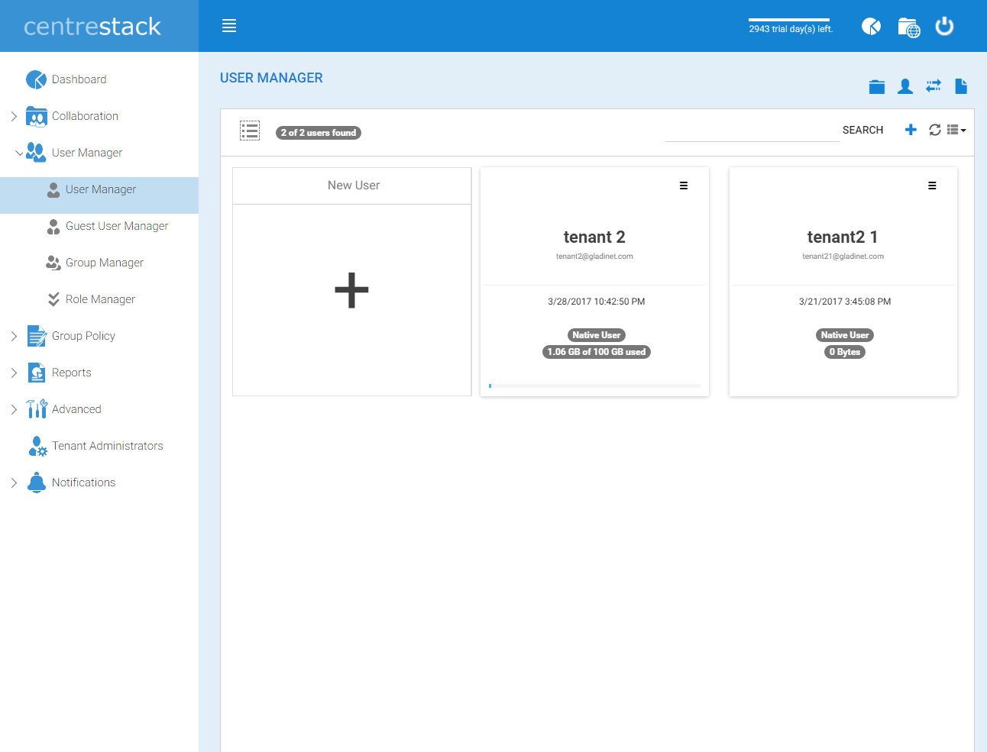Screen dimensions: 987x752
Task: Toggle the hamburger sidebar menu
Action: [229, 26]
